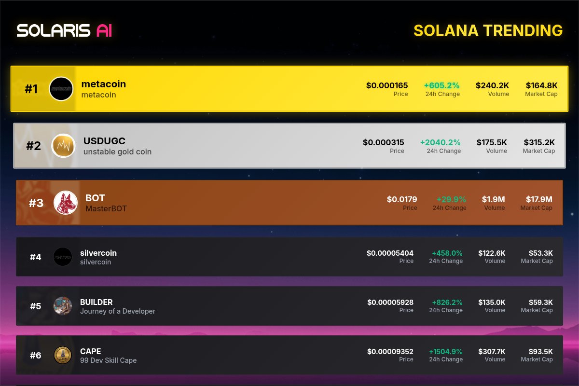This screenshot has height=386, width=579.
Task: Click CAPE's +1504.9% 24h change
Action: 445,351
